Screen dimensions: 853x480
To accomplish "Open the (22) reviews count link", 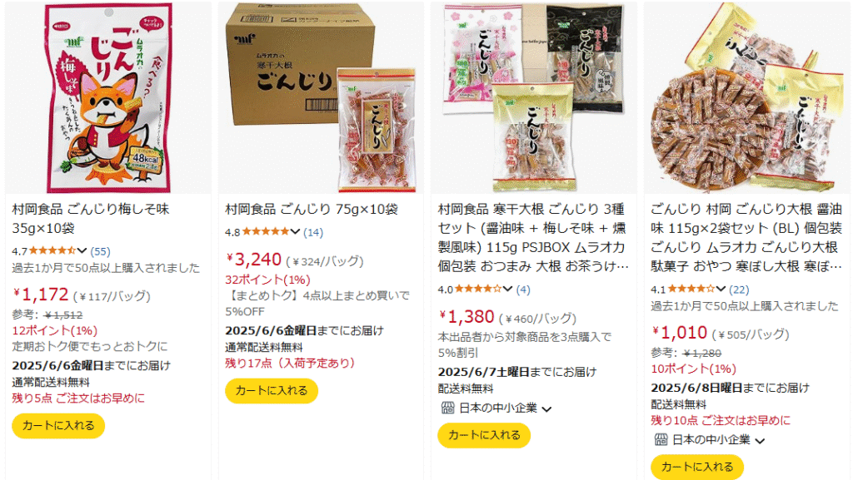I will point(739,289).
